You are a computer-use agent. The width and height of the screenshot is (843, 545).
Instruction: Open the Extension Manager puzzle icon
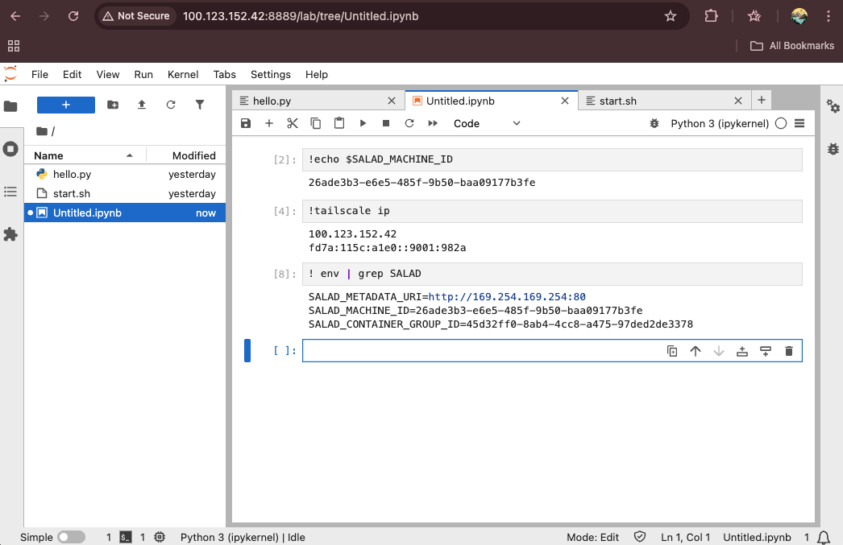pyautogui.click(x=10, y=234)
